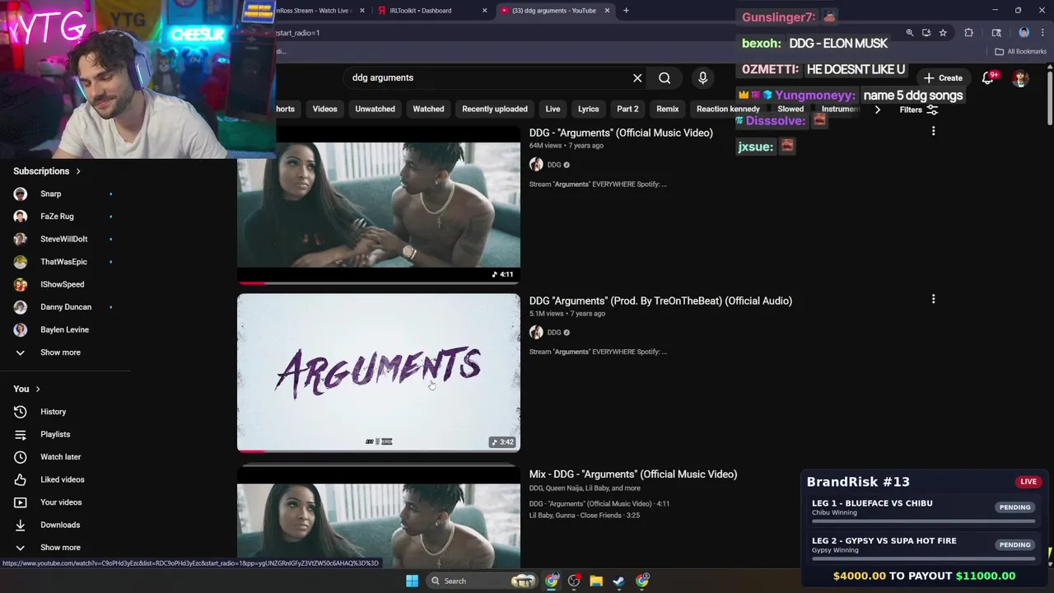Viewport: 1054px width, 593px height.
Task: Select the Unwatched filter chip
Action: coord(375,109)
